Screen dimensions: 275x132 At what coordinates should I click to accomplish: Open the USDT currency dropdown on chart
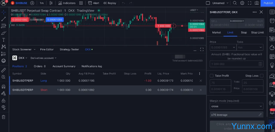[194, 10]
